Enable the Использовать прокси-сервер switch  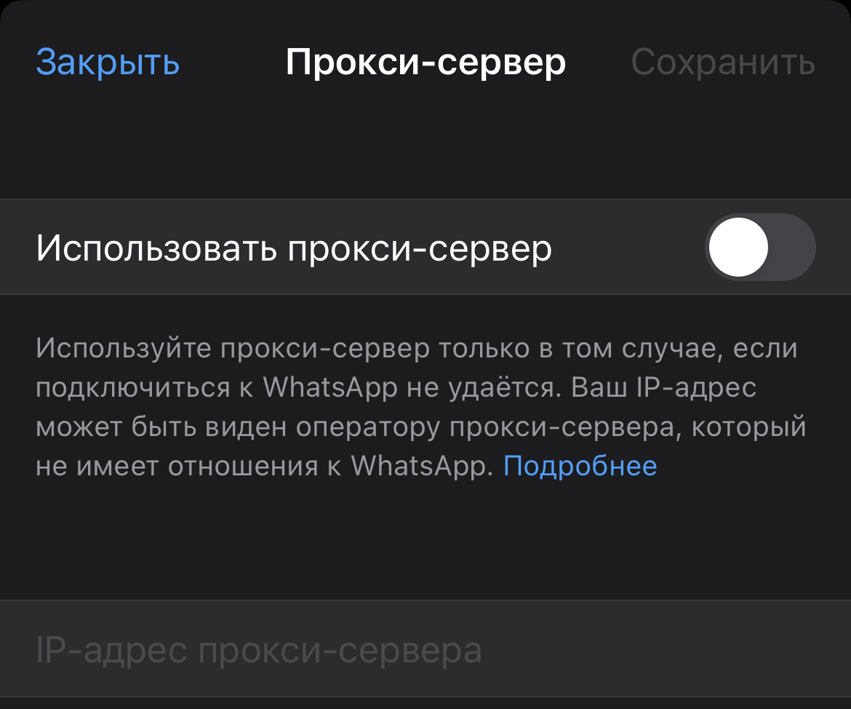[x=760, y=247]
